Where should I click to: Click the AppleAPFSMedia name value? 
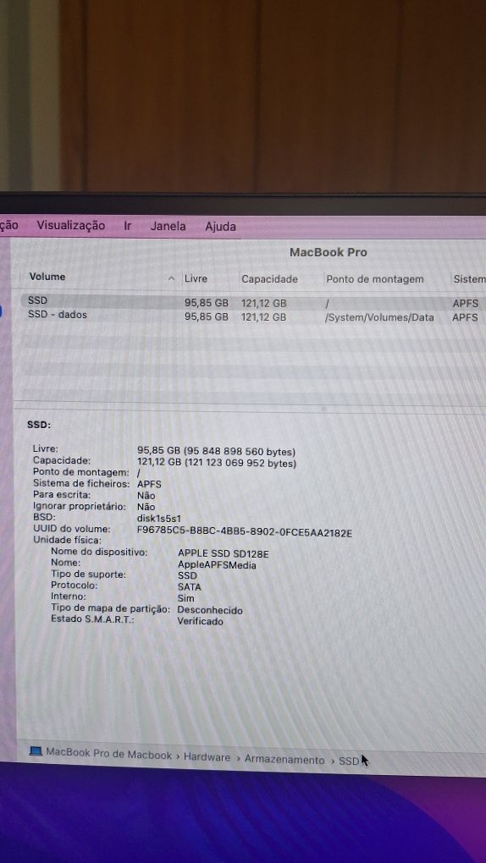217,565
